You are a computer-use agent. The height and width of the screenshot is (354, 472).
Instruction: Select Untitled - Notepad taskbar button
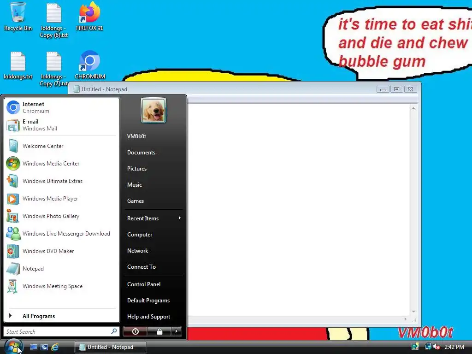pyautogui.click(x=111, y=347)
